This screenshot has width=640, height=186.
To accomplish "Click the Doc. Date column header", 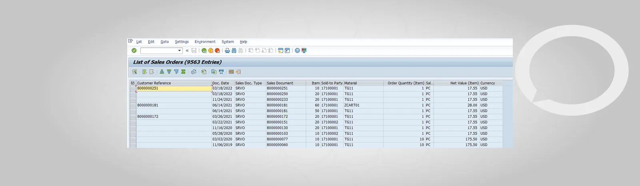I will pos(223,83).
